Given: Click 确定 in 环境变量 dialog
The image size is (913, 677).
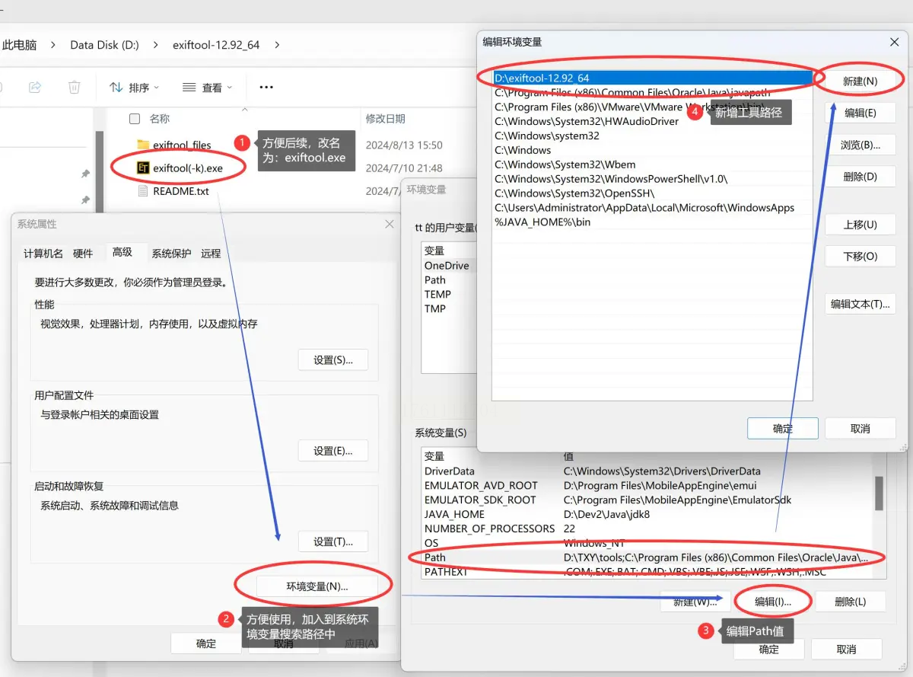Looking at the screenshot, I should pos(769,650).
